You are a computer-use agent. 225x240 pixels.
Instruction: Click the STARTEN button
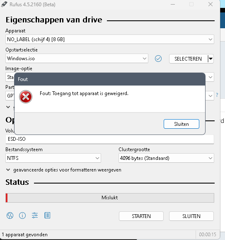pyautogui.click(x=141, y=216)
